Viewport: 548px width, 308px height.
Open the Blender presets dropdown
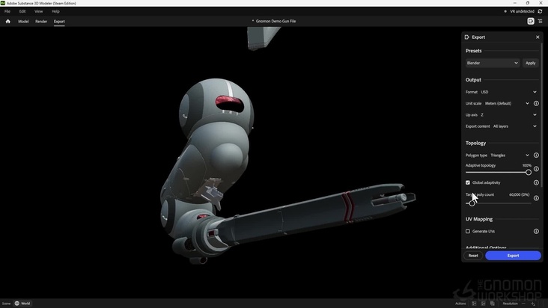pos(493,63)
